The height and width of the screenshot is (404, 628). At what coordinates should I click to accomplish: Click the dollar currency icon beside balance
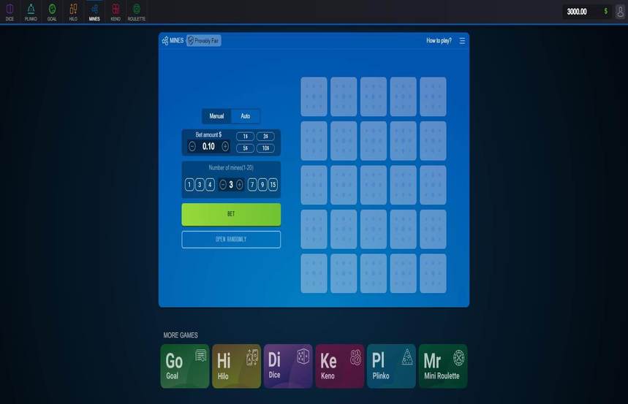point(605,11)
